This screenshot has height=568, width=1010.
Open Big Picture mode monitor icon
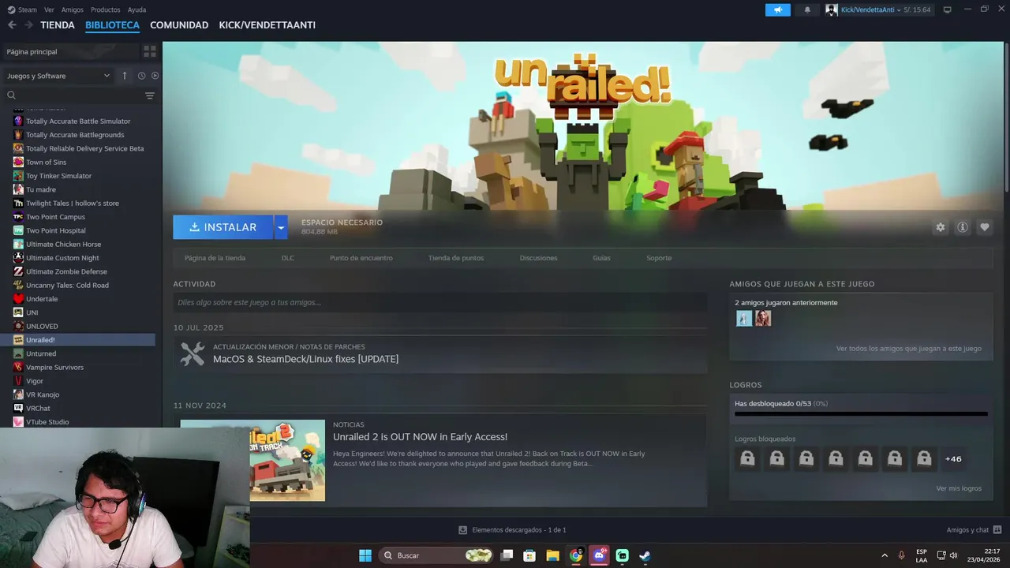(947, 9)
